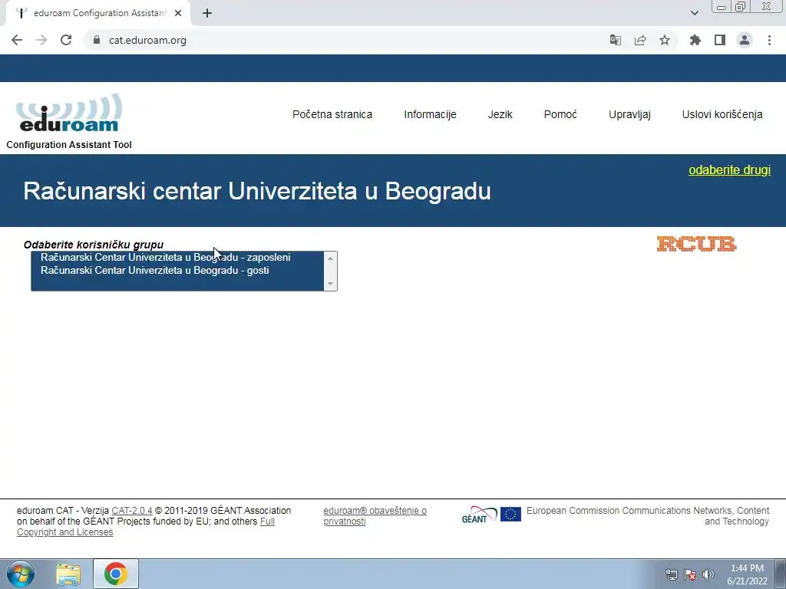Open the Upravljaj menu item
This screenshot has width=786, height=589.
[629, 115]
